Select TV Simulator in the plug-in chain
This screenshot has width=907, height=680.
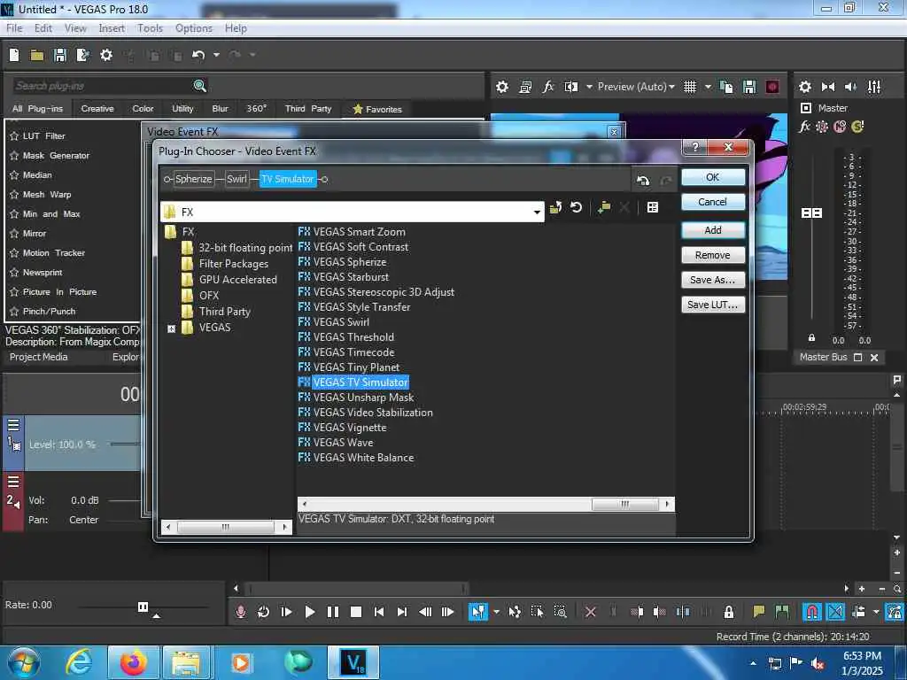click(288, 179)
